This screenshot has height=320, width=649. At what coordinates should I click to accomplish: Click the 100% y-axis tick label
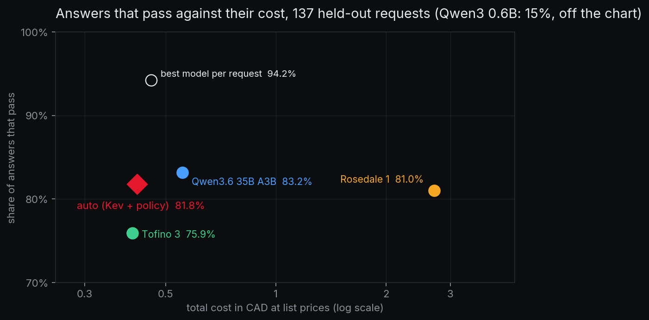coord(35,32)
